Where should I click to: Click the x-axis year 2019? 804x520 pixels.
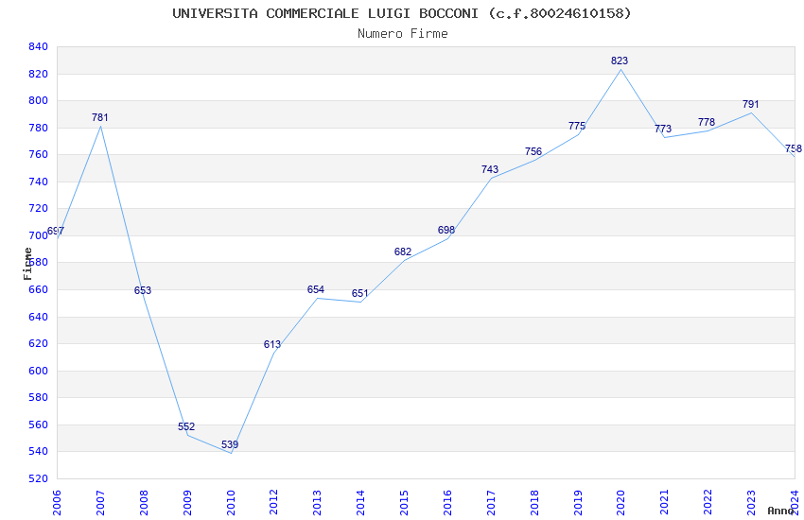tap(578, 502)
